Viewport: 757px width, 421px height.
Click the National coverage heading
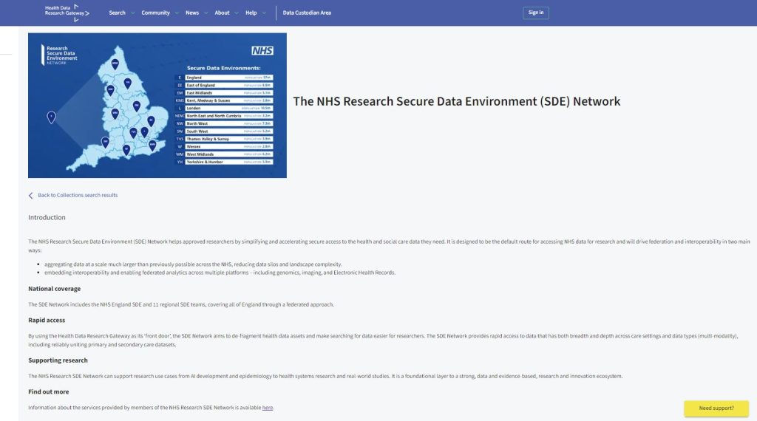(55, 289)
